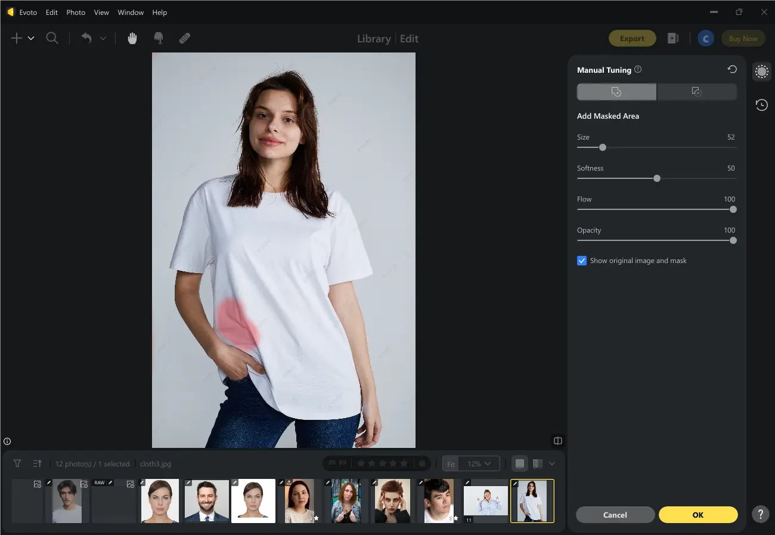The width and height of the screenshot is (775, 535).
Task: Click the Manual Tuning help question icon
Action: [x=638, y=69]
